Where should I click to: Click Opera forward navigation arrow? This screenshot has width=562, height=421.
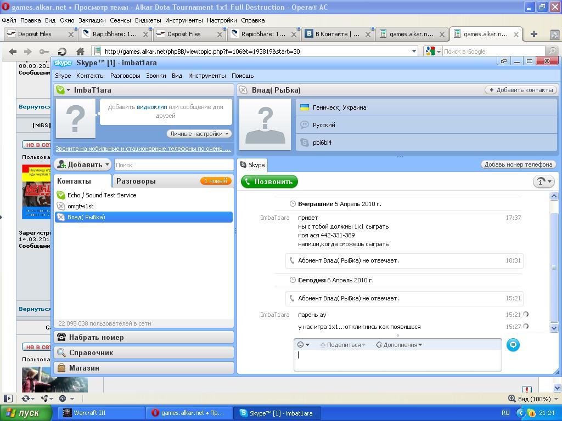coord(28,52)
